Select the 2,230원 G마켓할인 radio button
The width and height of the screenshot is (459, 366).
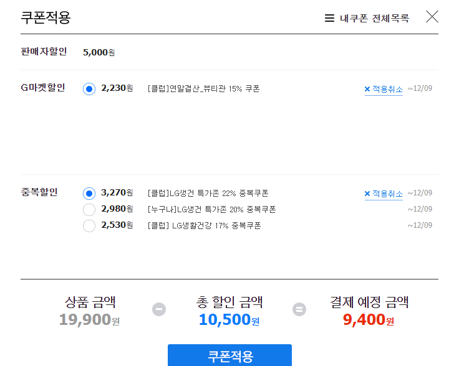coord(89,89)
